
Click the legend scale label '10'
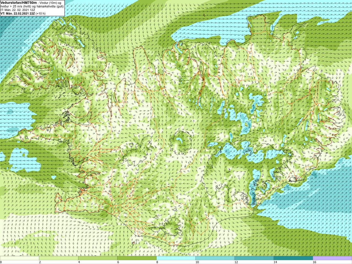pyautogui.click(x=197, y=262)
